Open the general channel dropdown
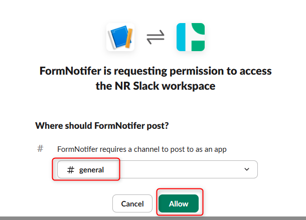Viewport: 306px width, 220px height. pyautogui.click(x=158, y=169)
